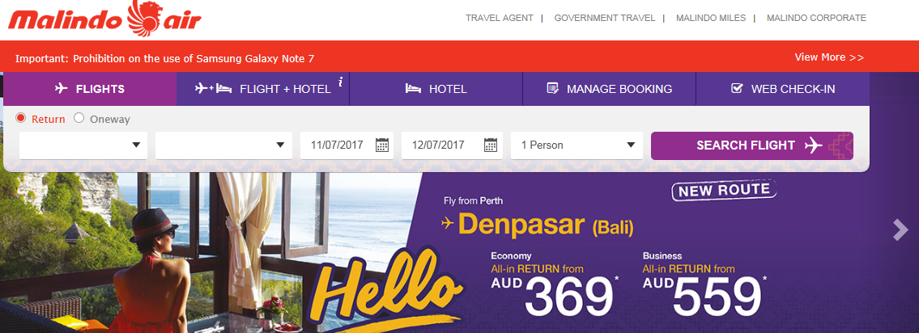This screenshot has height=333, width=919.
Task: Open the departure date calendar icon
Action: coord(382,145)
